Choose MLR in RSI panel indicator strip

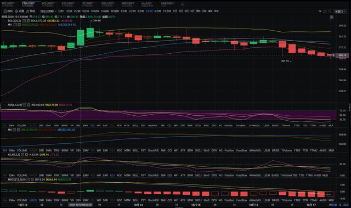coord(331,126)
